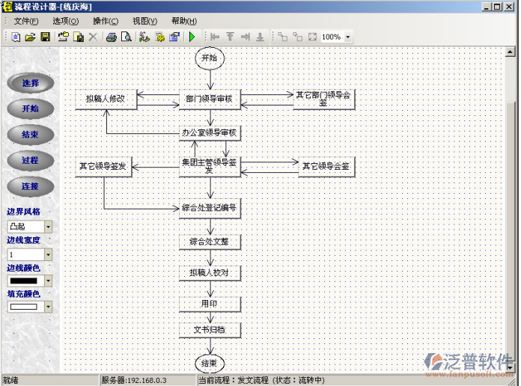521x386 pixels.
Task: Align selected nodes to bottom
Action: [260, 37]
